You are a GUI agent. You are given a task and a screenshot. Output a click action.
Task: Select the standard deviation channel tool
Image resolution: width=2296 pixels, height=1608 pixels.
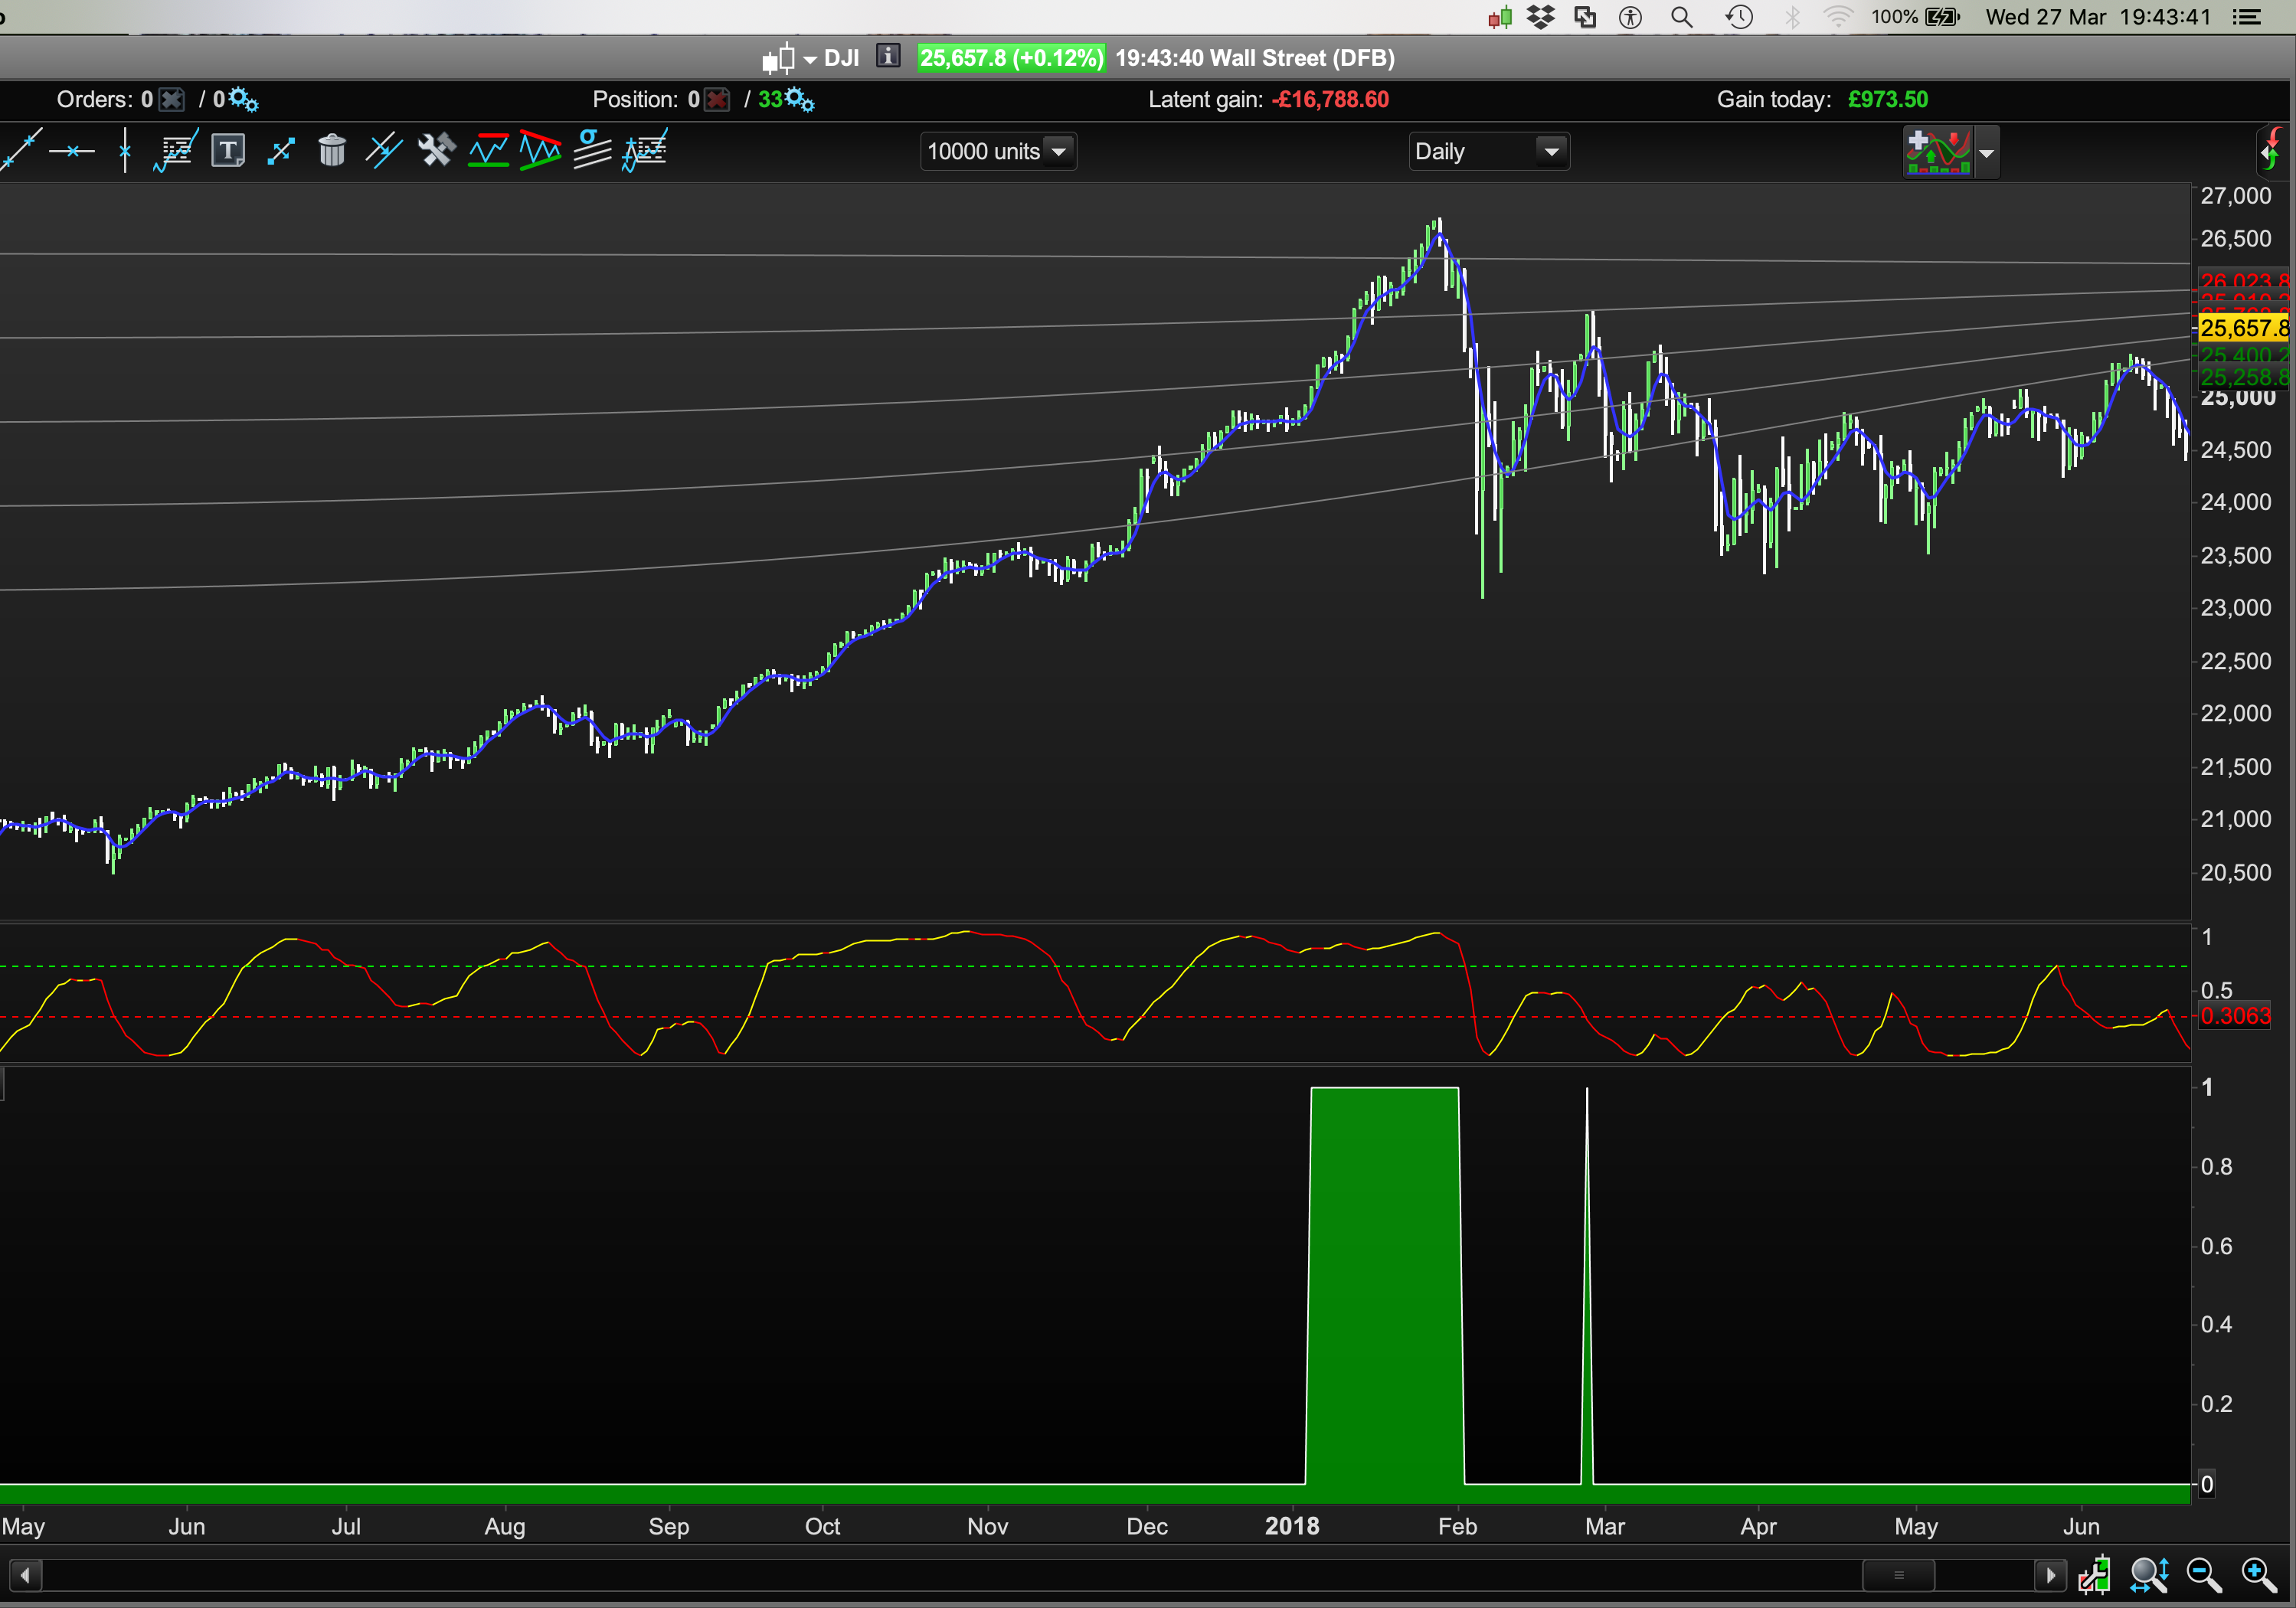592,151
